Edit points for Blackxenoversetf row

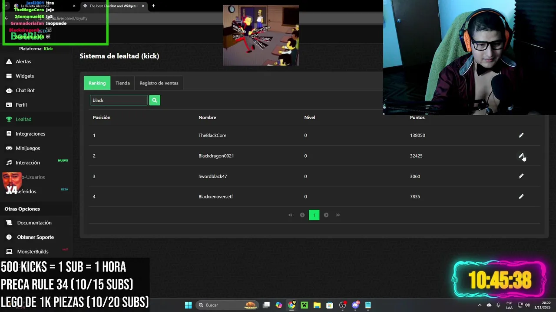(521, 196)
